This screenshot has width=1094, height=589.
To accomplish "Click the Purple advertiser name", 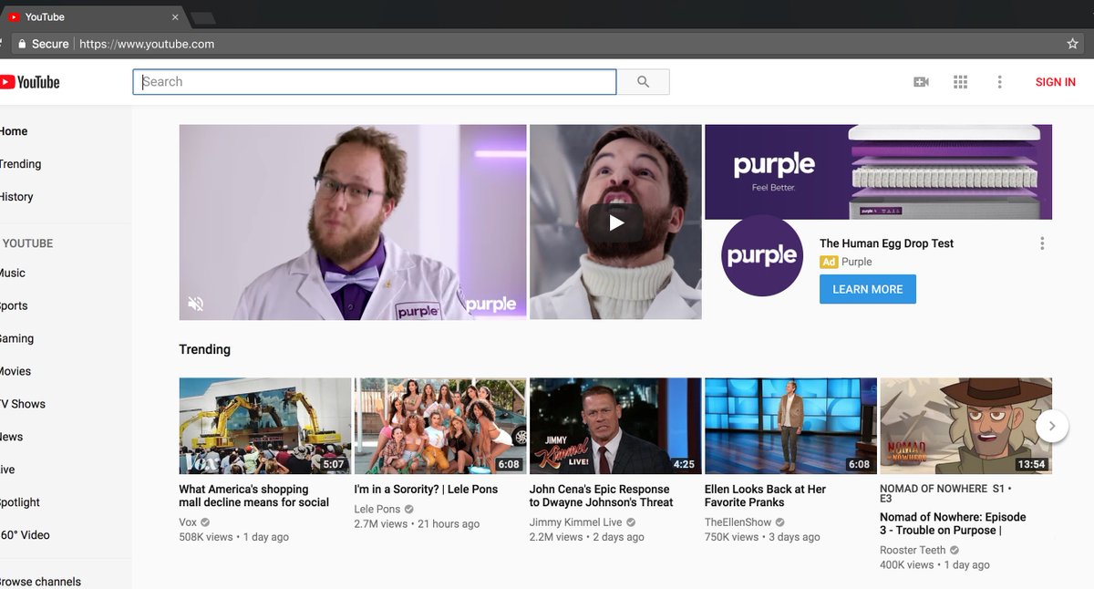I will 857,262.
